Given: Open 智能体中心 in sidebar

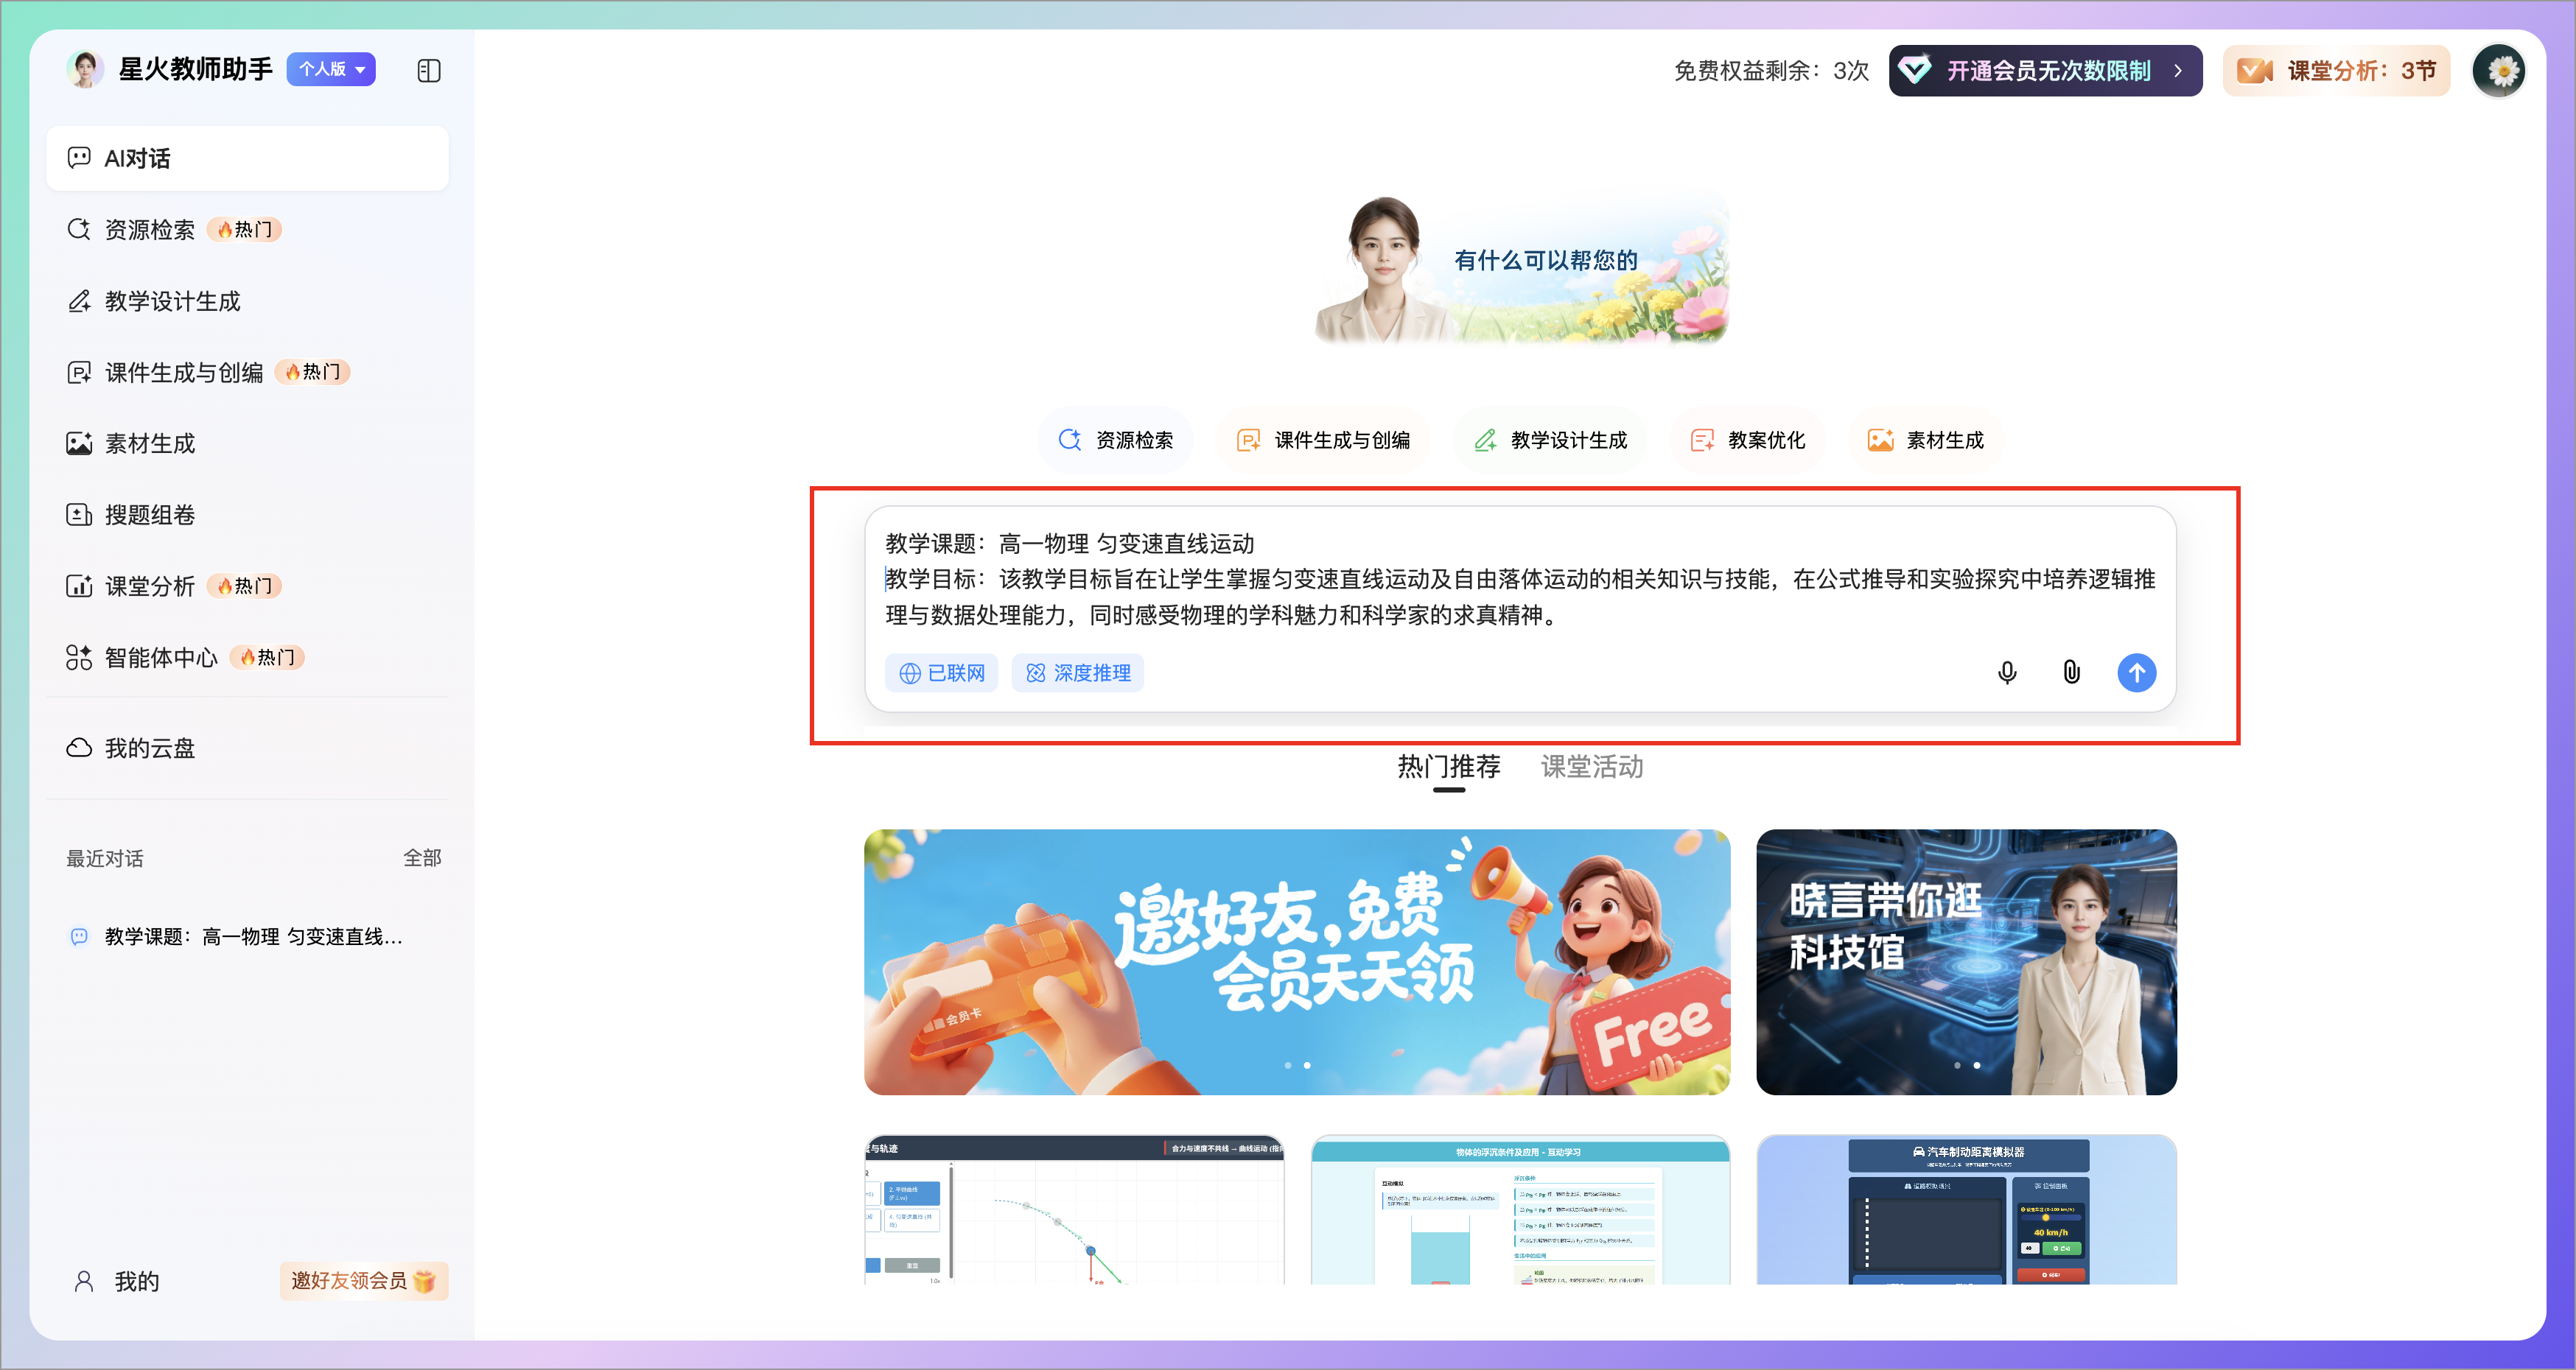Looking at the screenshot, I should tap(160, 658).
